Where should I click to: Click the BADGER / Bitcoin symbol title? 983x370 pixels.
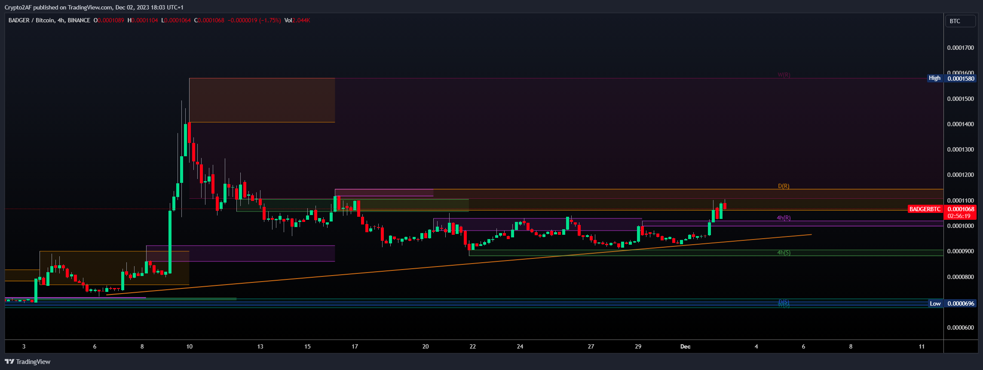[x=31, y=20]
